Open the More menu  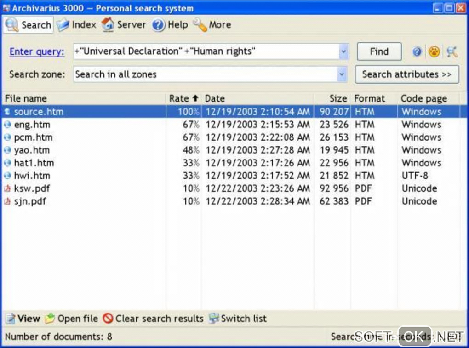tap(212, 24)
